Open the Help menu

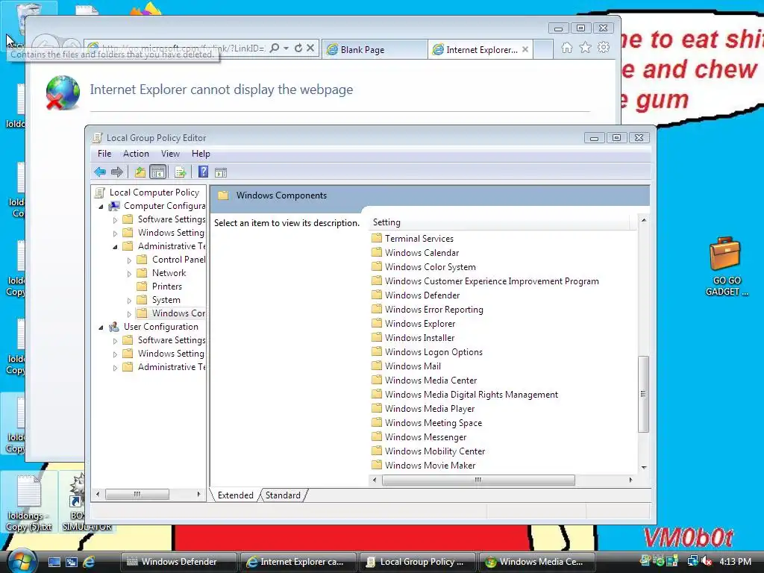point(201,154)
